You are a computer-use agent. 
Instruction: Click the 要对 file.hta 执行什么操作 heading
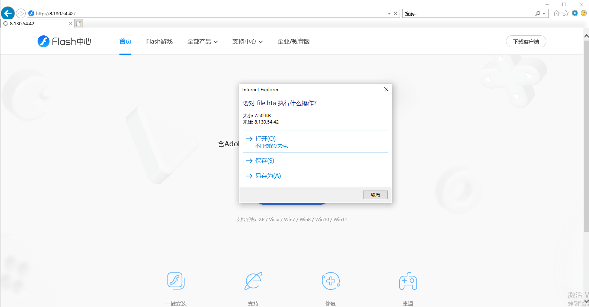coord(280,103)
